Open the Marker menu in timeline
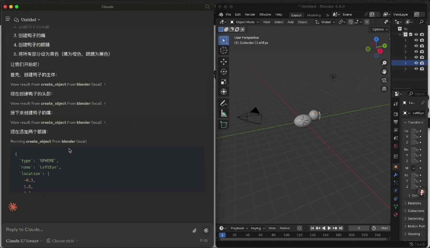The image size is (430, 248). pos(285,228)
